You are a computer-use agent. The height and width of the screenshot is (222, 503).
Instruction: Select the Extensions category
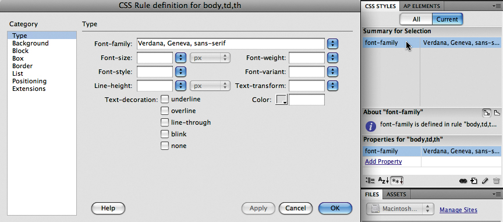pos(42,89)
